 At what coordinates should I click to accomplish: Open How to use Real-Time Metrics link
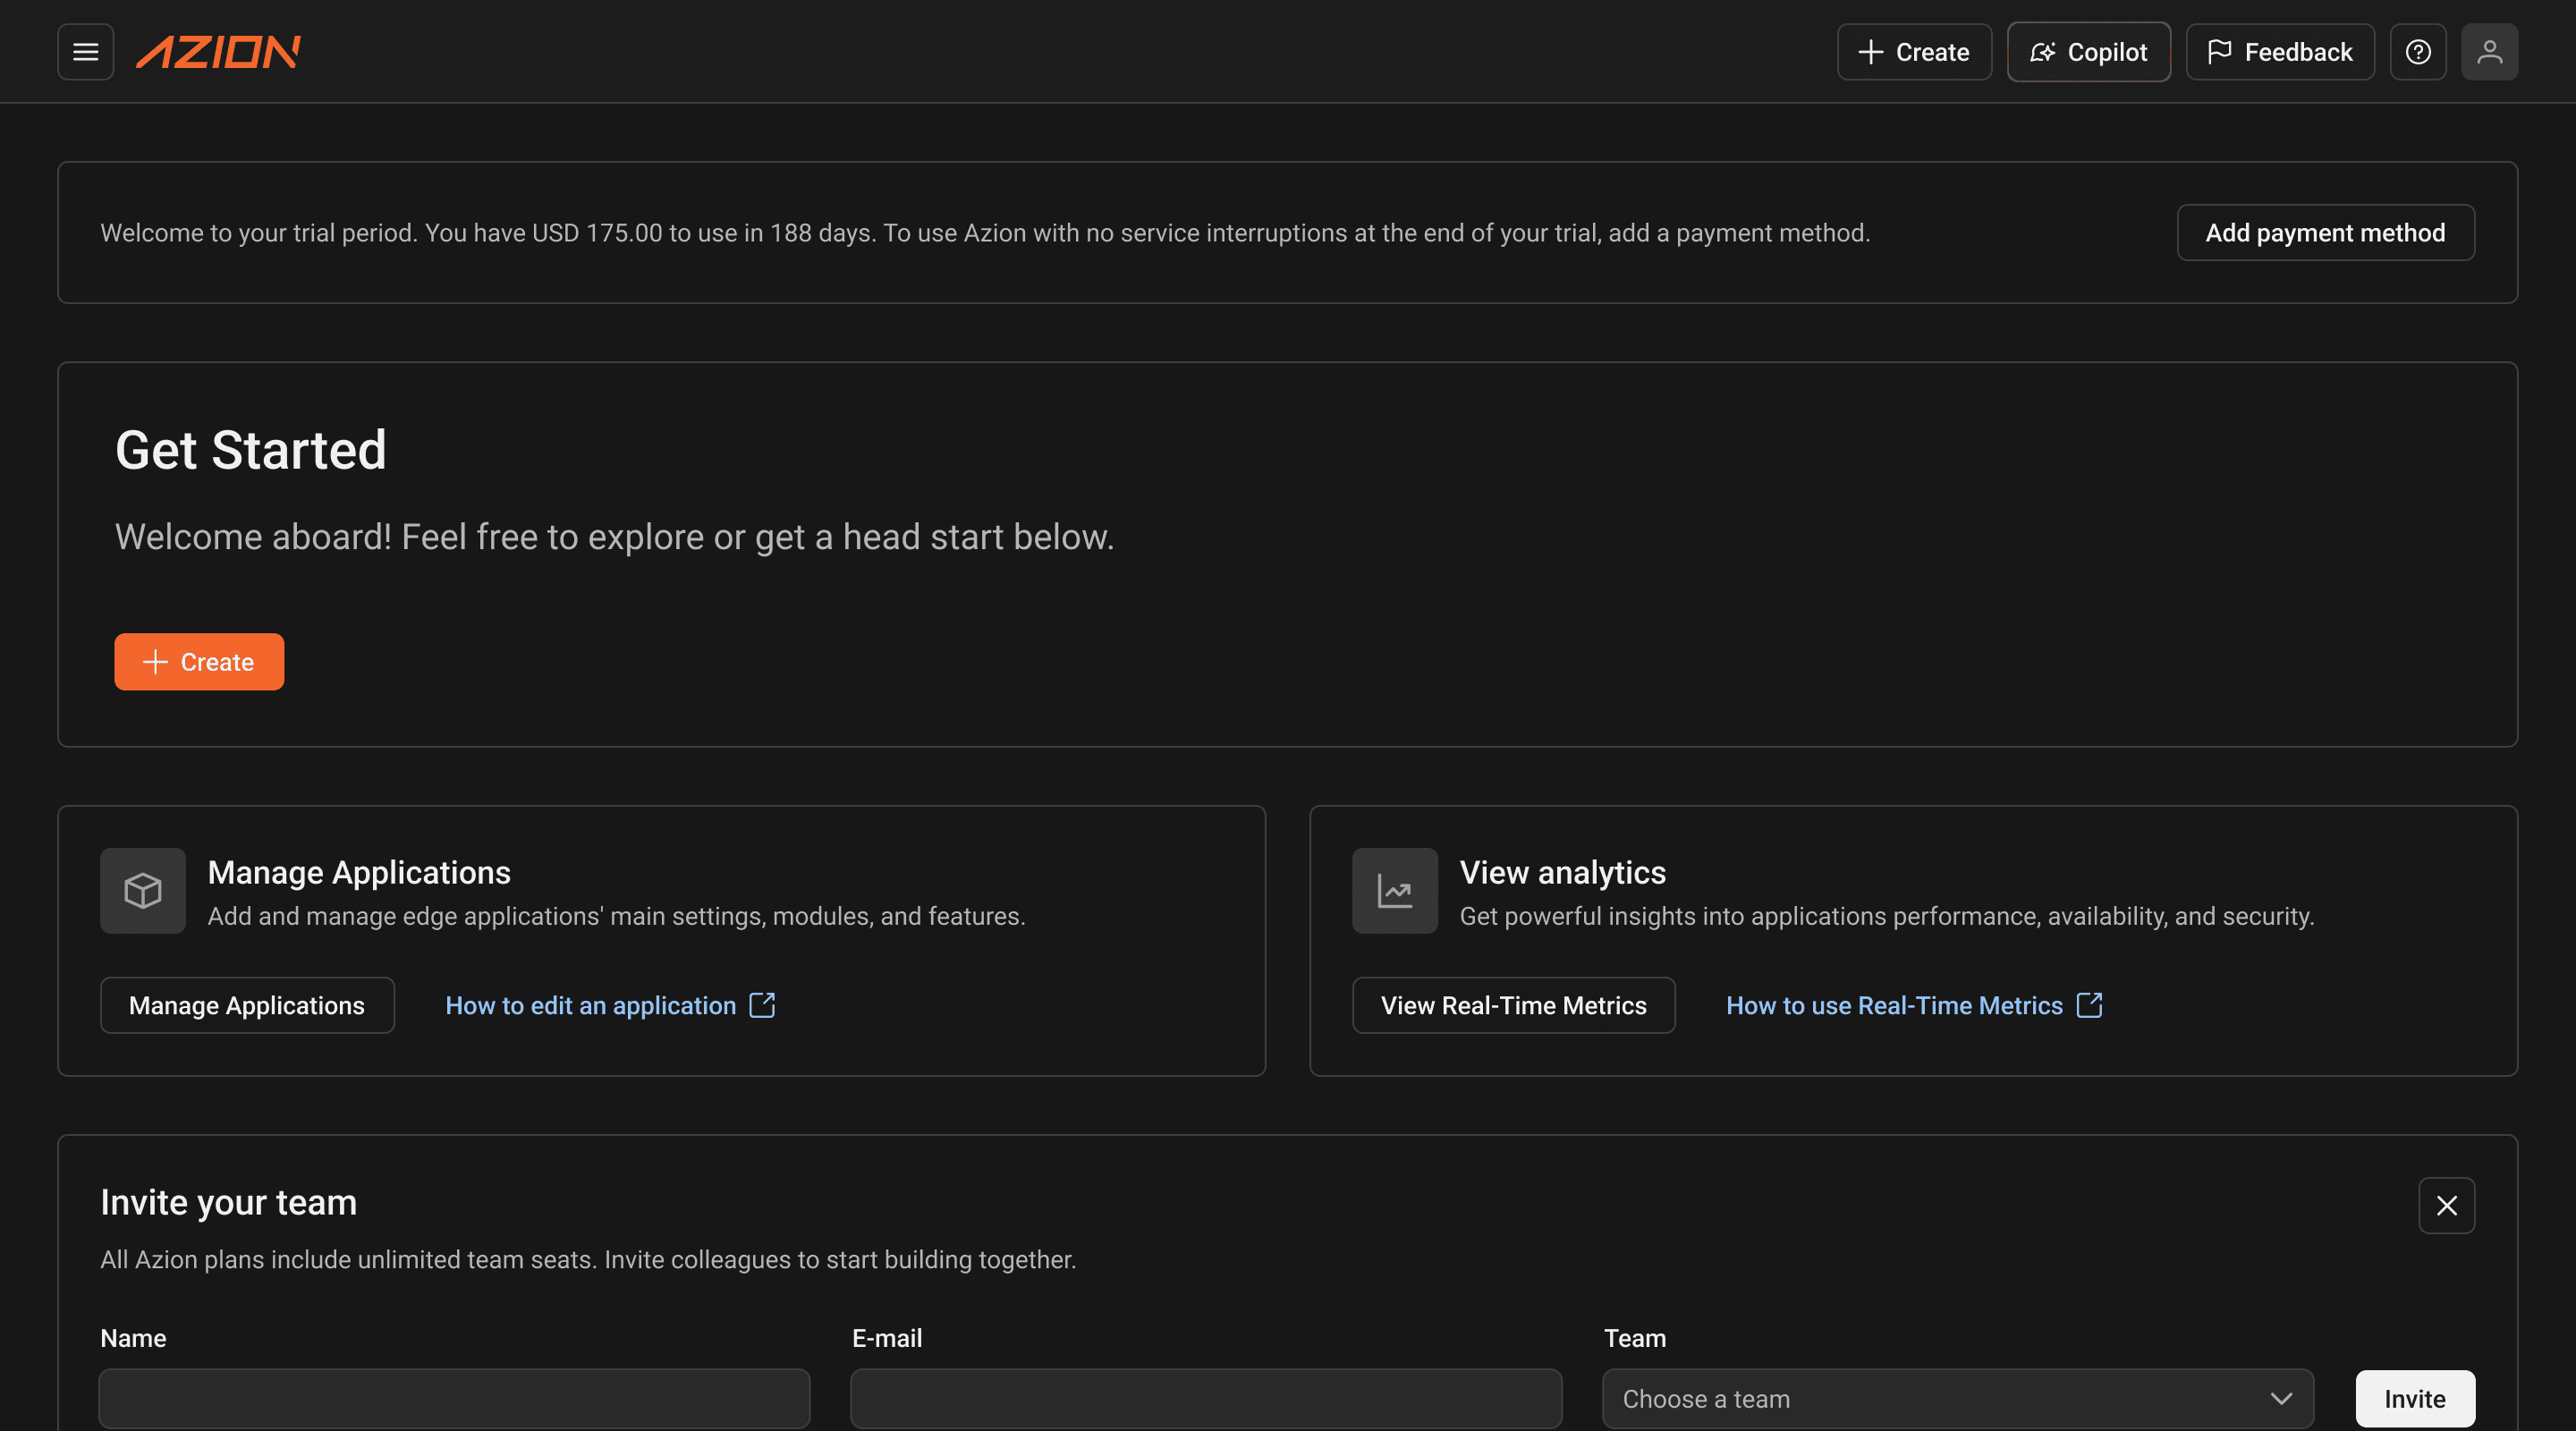pos(1914,1005)
